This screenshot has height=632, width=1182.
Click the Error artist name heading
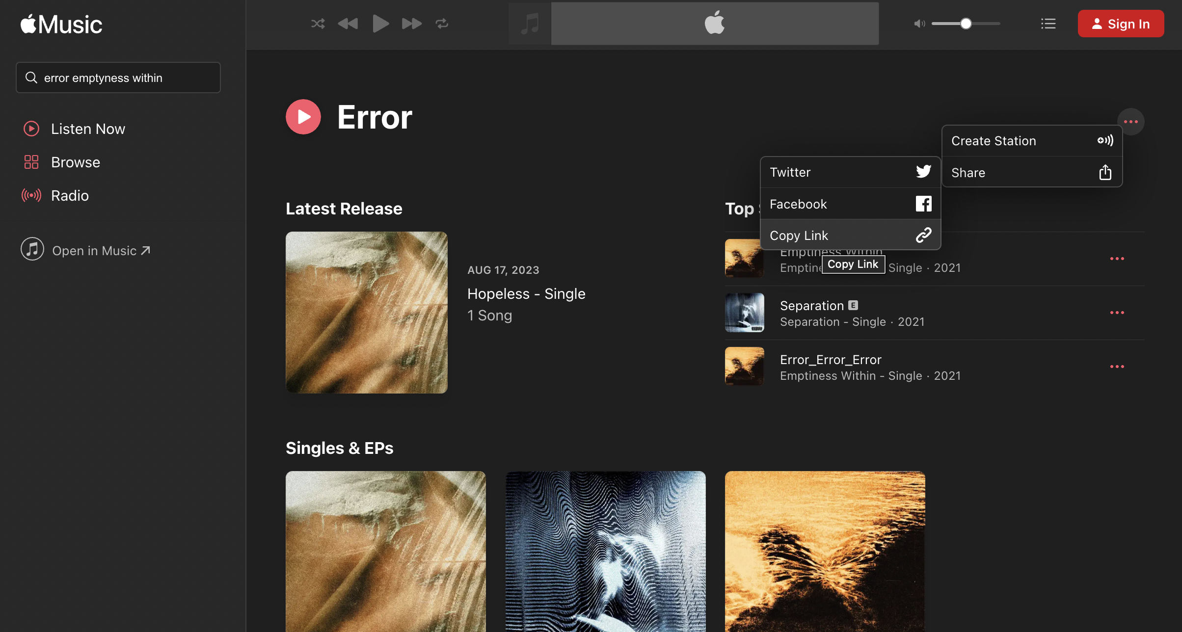(x=375, y=117)
